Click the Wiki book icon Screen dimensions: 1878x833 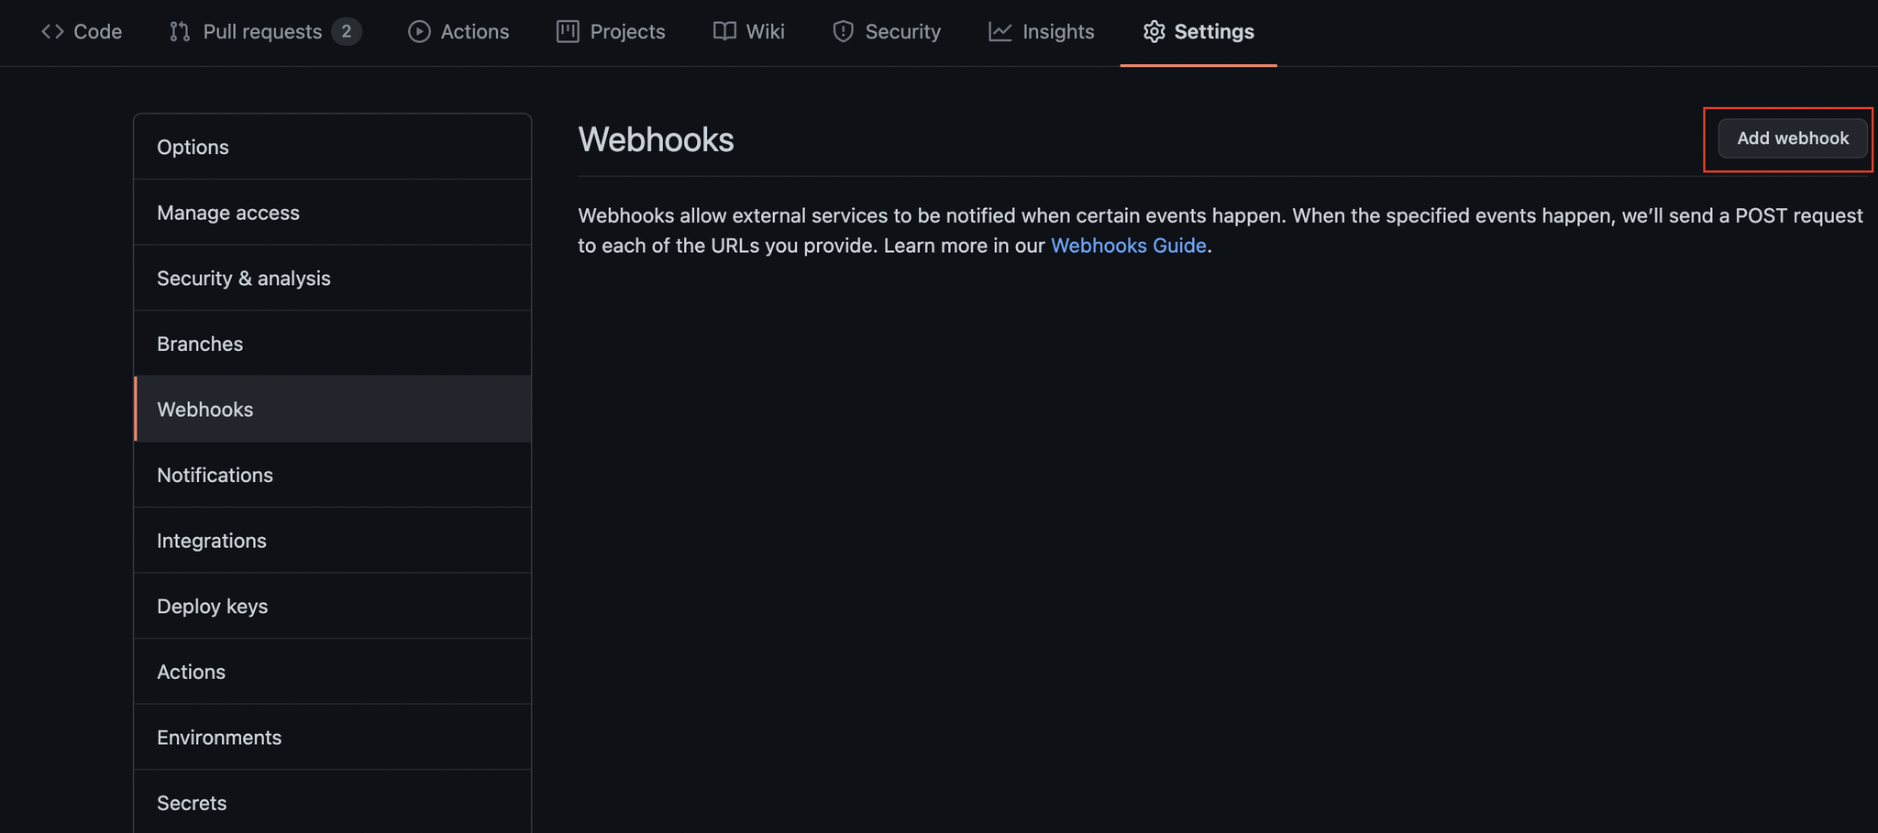[x=724, y=31]
